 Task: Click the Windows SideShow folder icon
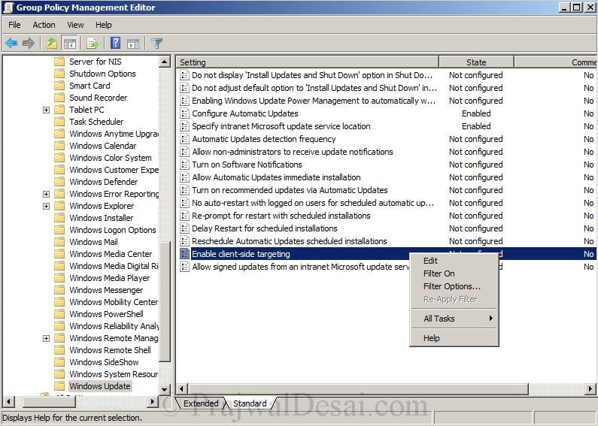pos(59,362)
